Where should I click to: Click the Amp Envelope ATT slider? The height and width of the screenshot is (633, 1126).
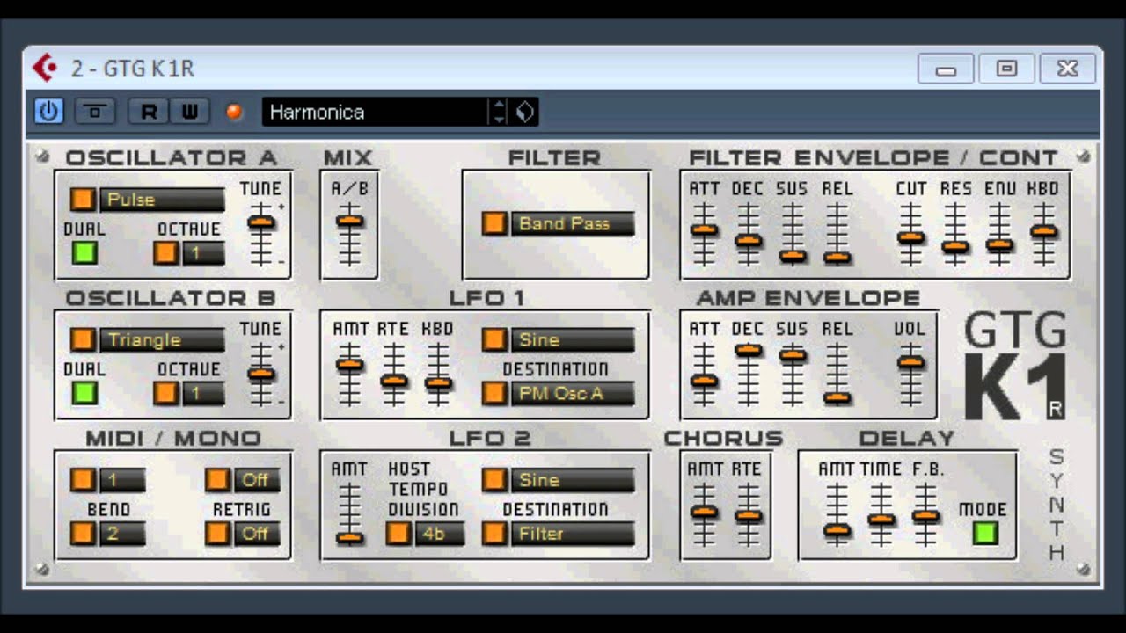pyautogui.click(x=704, y=374)
